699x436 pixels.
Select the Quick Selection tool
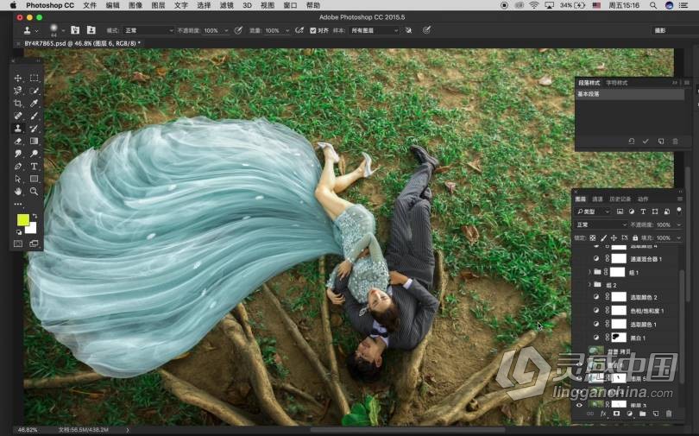(x=34, y=91)
